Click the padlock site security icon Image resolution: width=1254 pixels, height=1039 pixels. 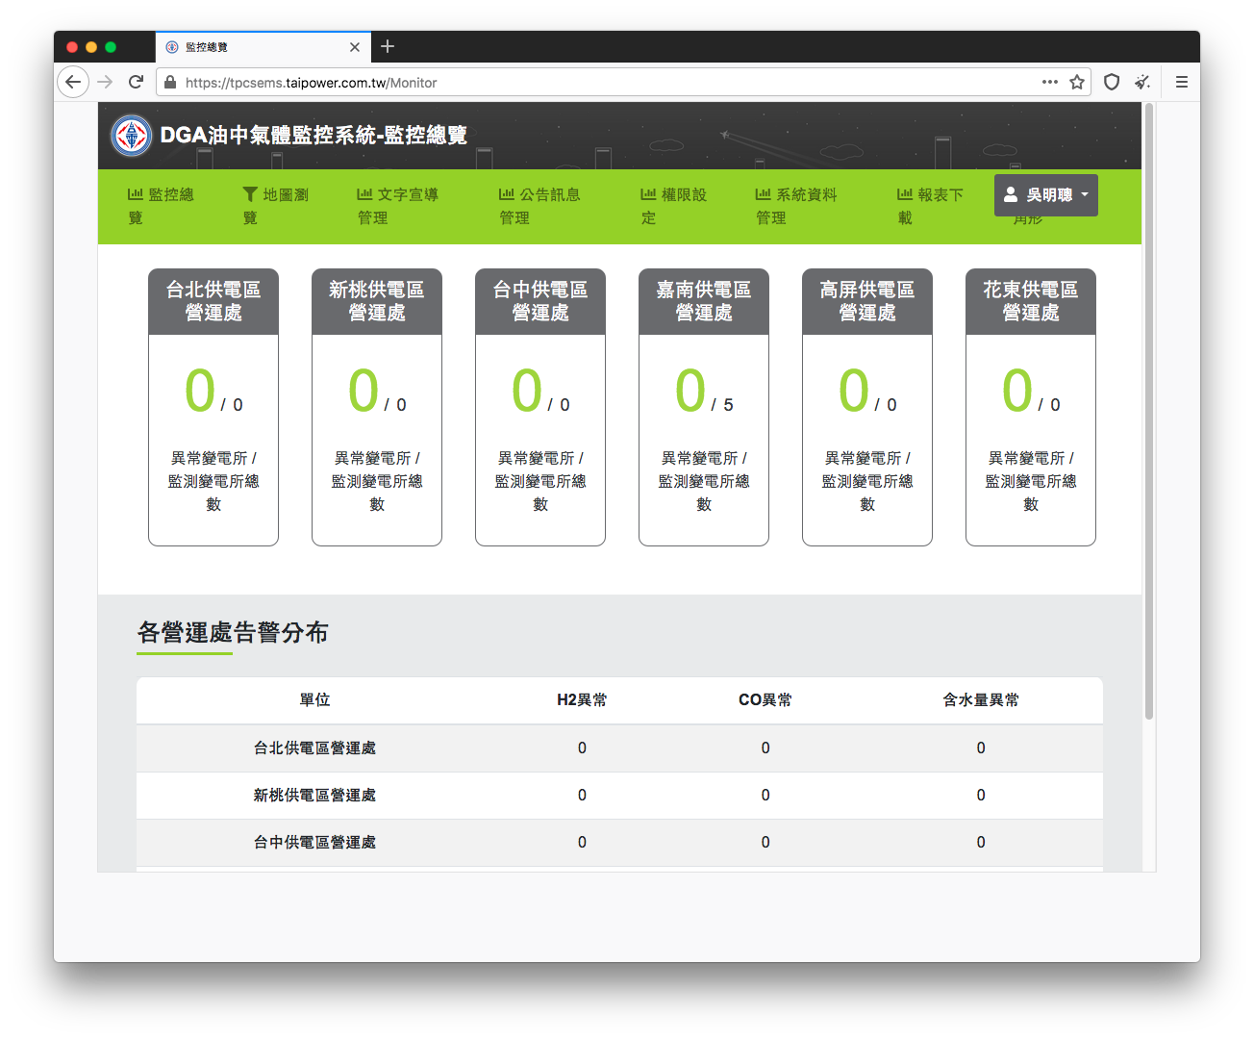(170, 83)
